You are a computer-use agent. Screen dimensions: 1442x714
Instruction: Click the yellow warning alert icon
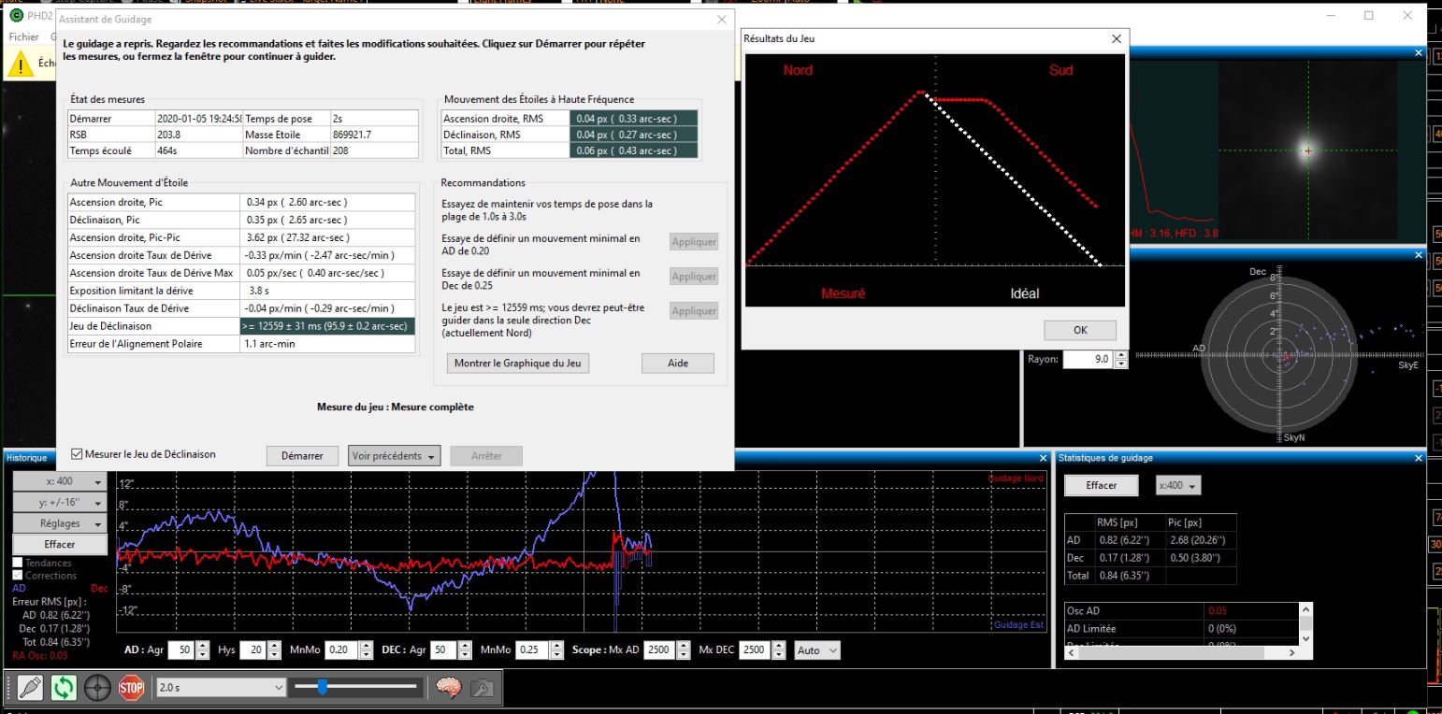point(21,64)
